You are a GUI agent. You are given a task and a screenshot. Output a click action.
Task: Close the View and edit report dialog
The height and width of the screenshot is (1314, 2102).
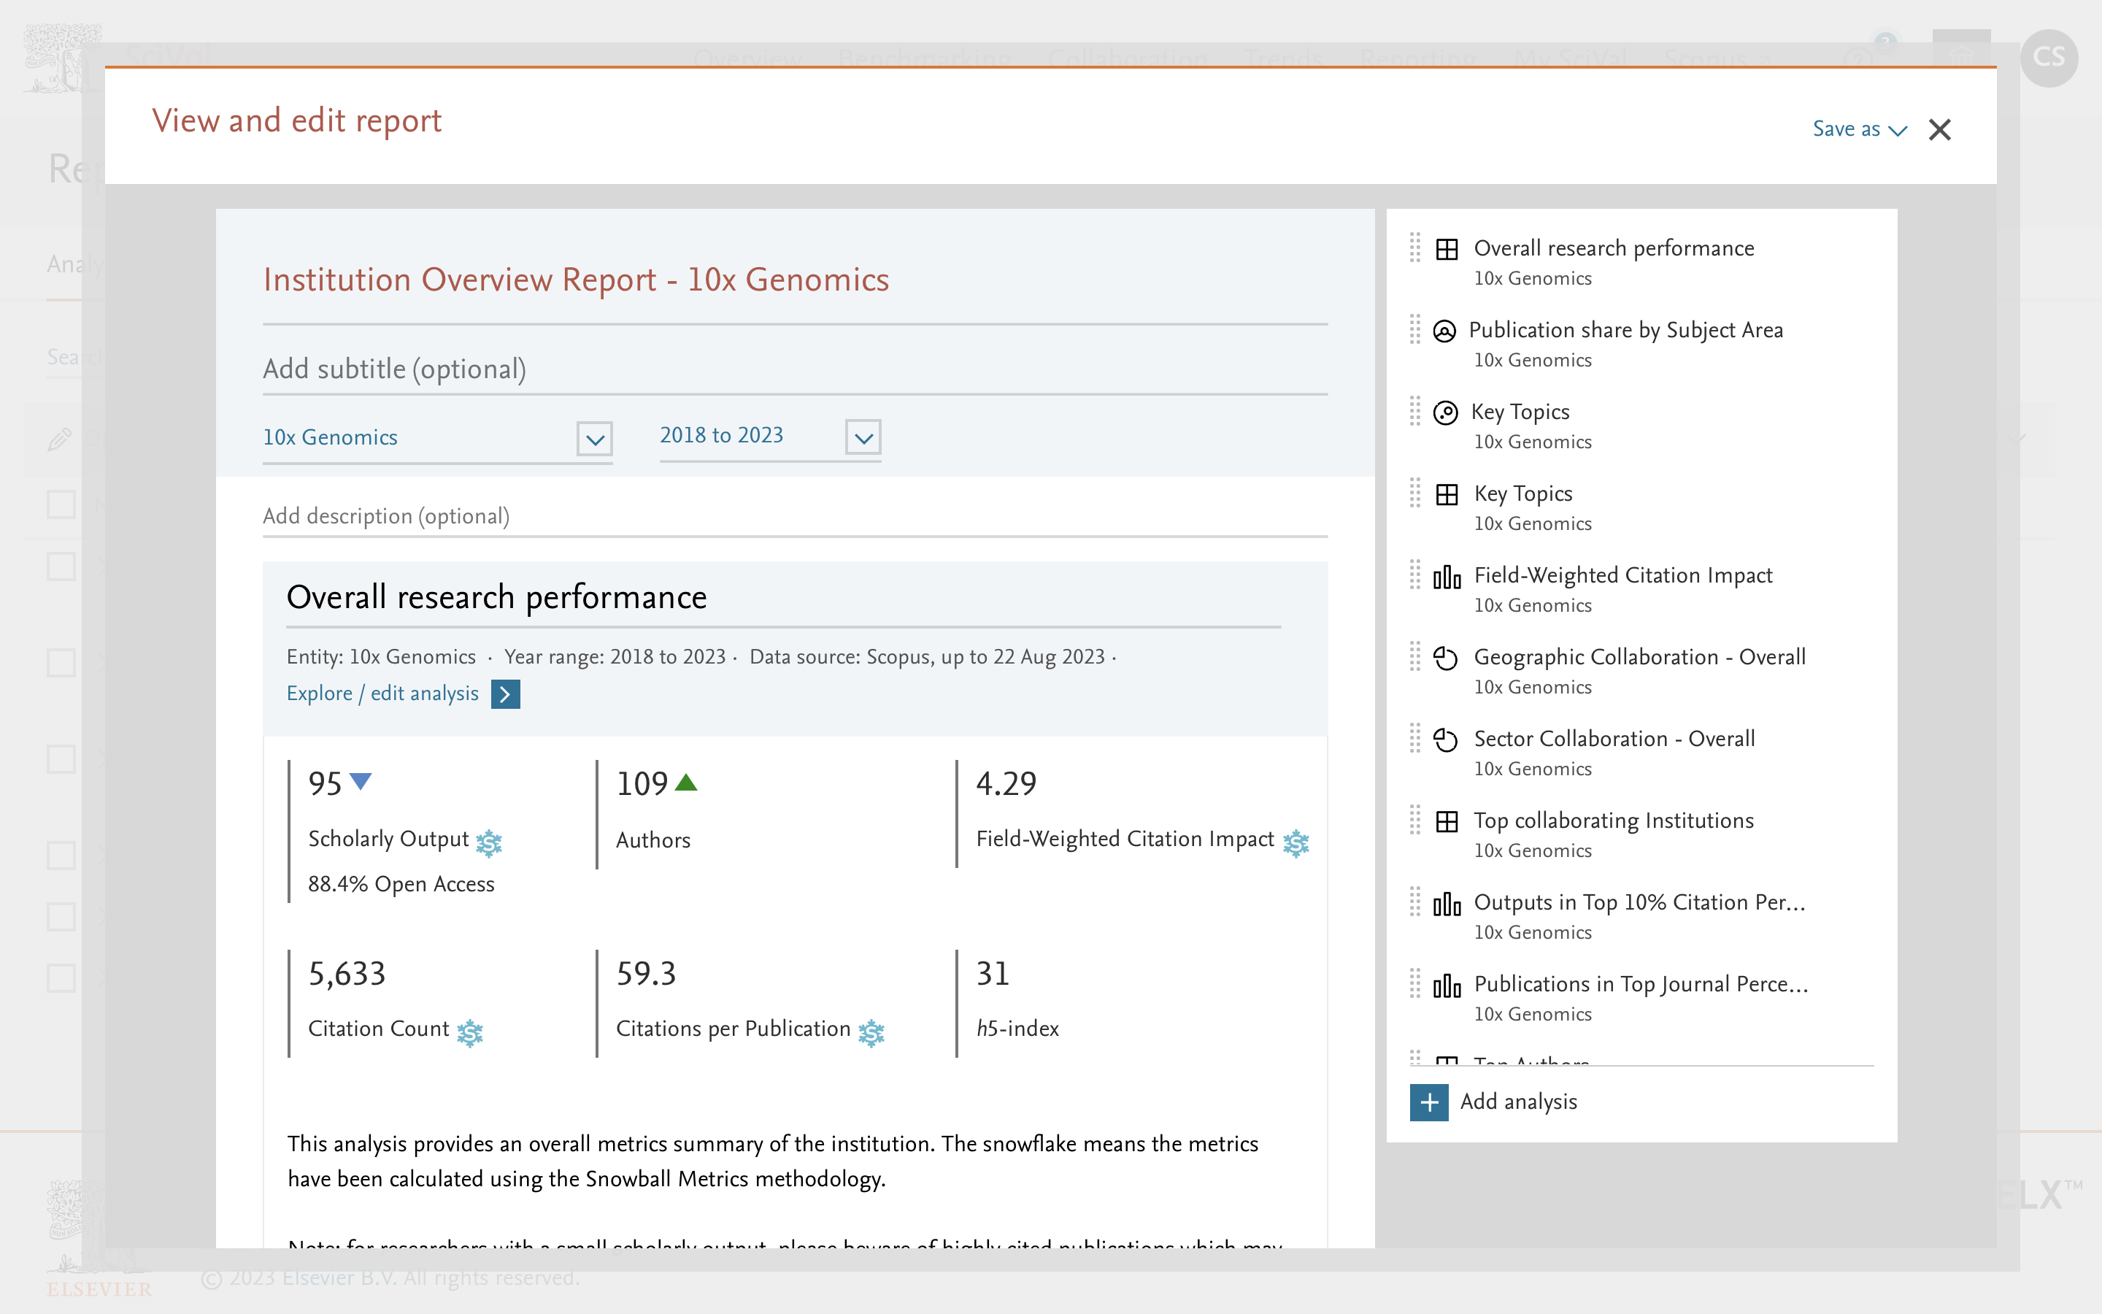tap(1939, 129)
